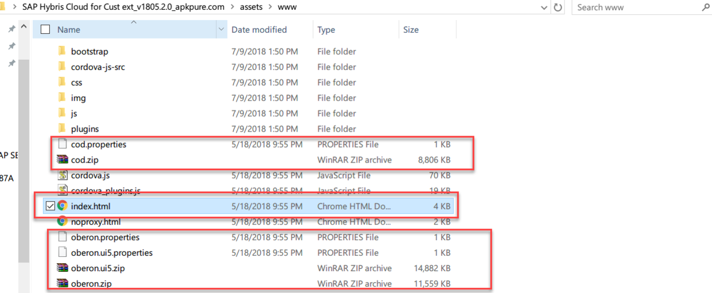Select the css folder name
Screen dimensions: 712x293
76,83
